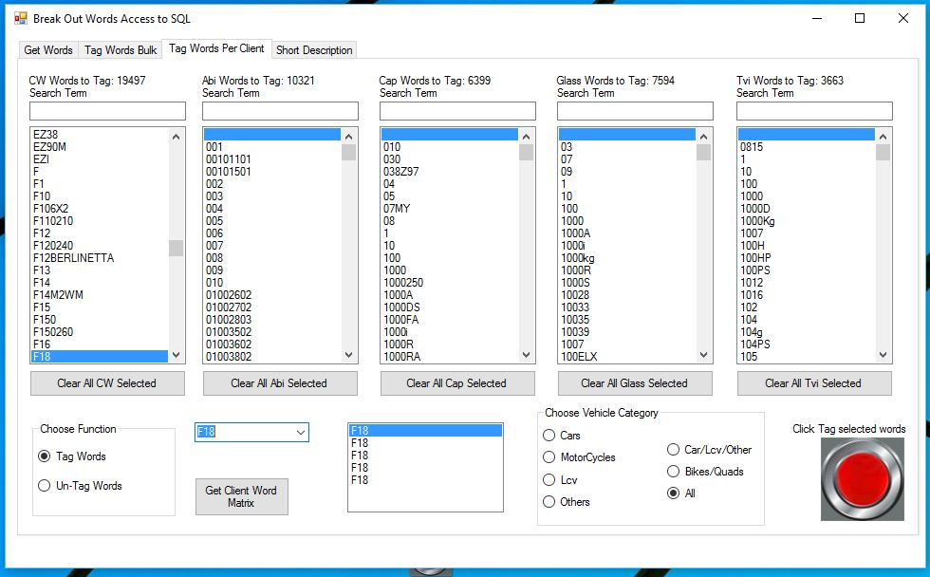The width and height of the screenshot is (930, 577).
Task: Click Clear All Abi Selected button
Action: 280,383
